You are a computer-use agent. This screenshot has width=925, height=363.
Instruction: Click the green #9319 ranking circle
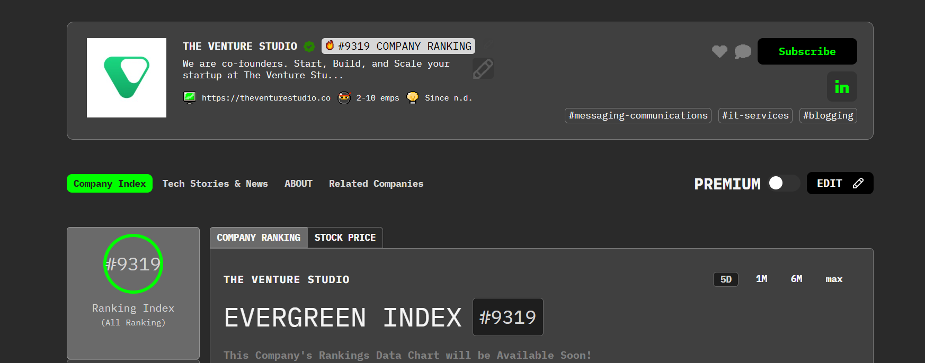click(133, 264)
